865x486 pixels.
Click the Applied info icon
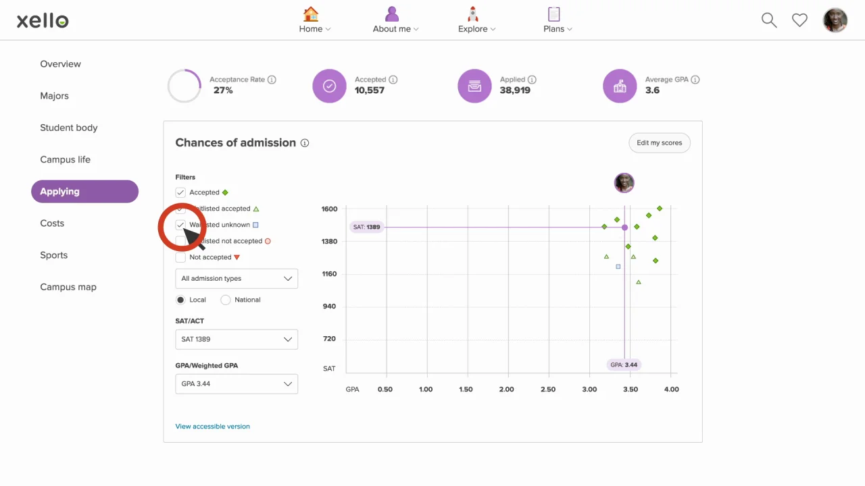tap(532, 80)
